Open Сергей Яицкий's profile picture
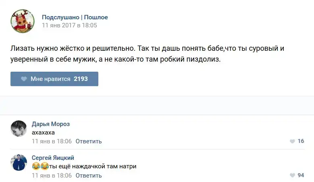Screen dimensions: 314x182 (19, 162)
